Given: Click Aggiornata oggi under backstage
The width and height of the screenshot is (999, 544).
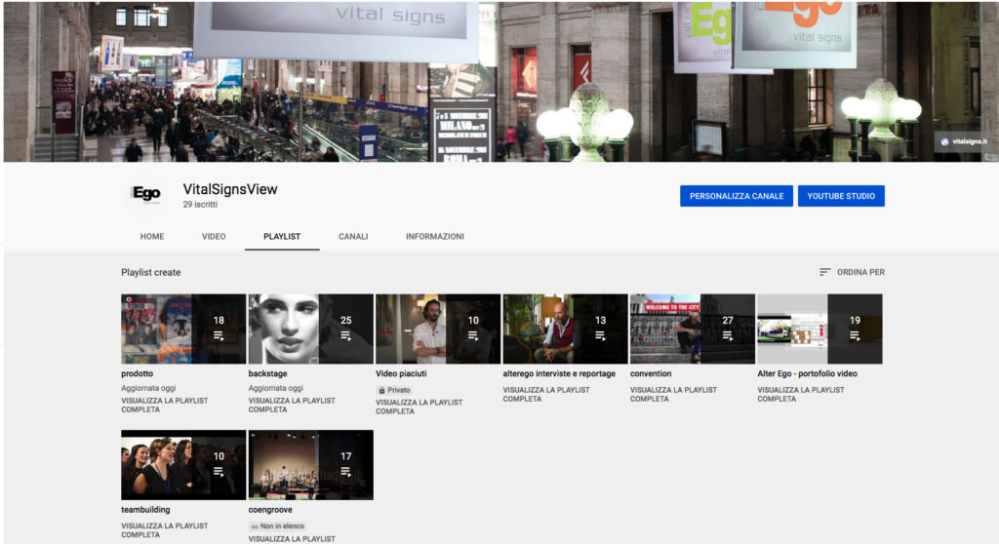Looking at the screenshot, I should click(x=276, y=388).
